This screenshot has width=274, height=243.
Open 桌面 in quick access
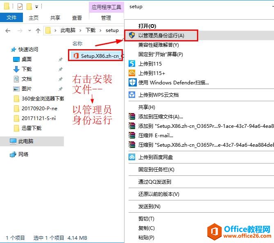(27, 59)
